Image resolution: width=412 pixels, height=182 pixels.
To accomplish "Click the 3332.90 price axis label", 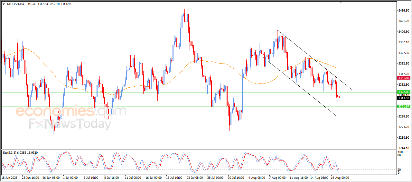I will point(404,85).
